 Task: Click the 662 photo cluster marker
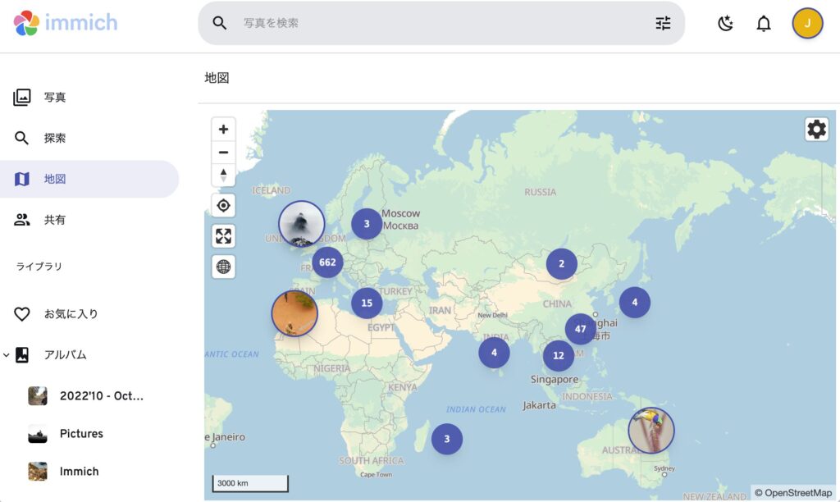327,262
